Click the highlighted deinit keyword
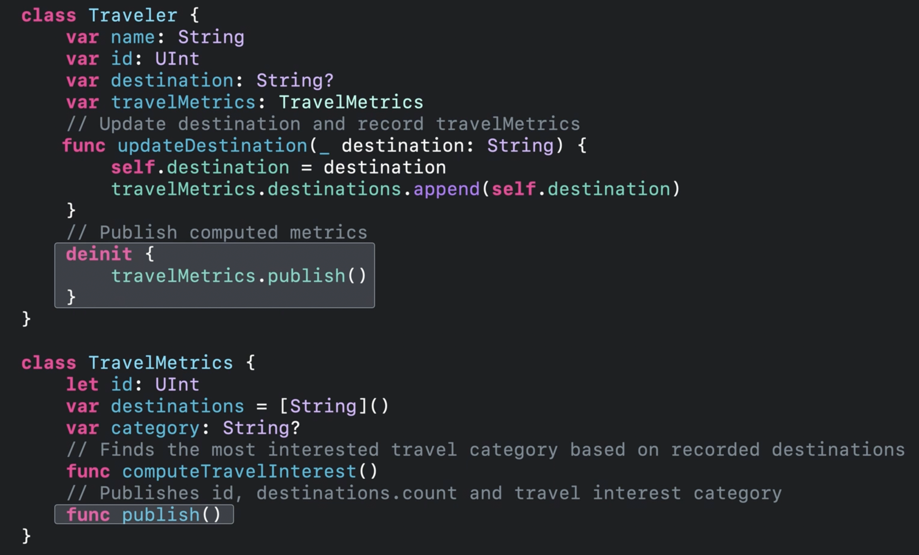This screenshot has width=919, height=555. (99, 254)
